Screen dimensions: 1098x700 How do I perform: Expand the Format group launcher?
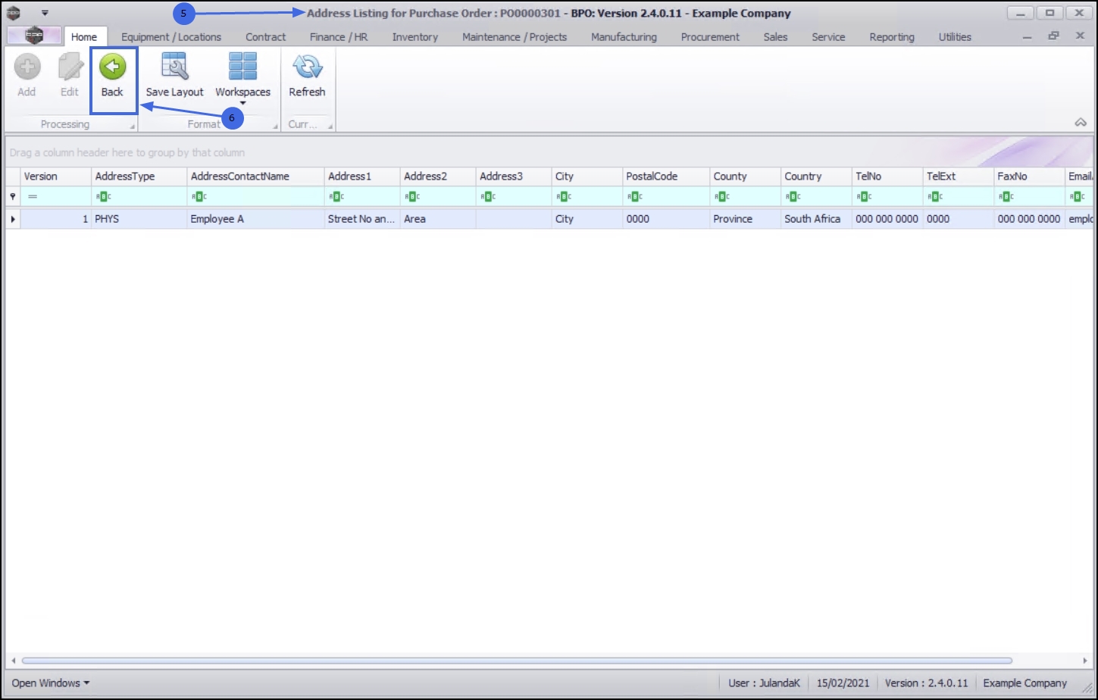(x=275, y=126)
